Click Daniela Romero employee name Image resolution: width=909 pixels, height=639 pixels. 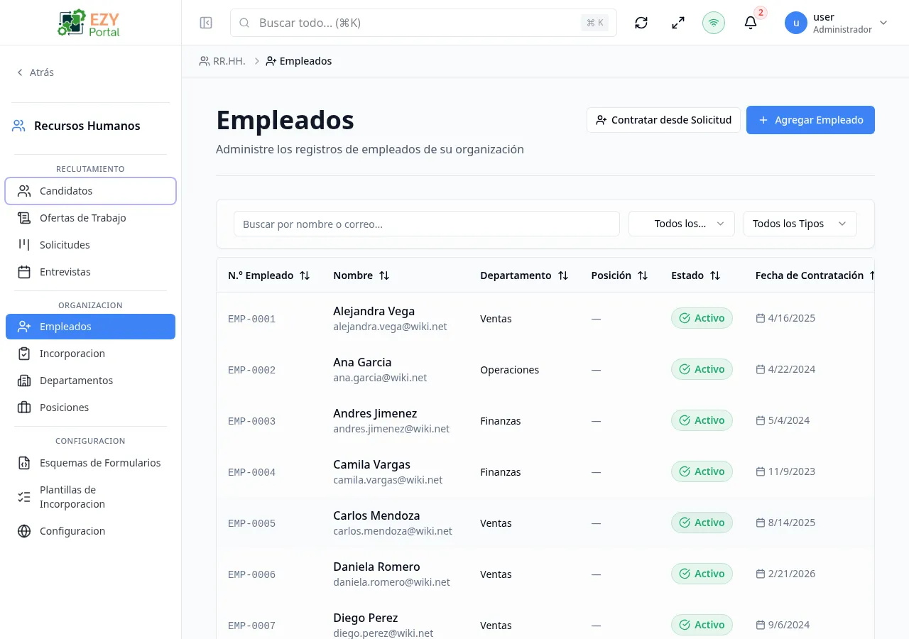coord(376,567)
